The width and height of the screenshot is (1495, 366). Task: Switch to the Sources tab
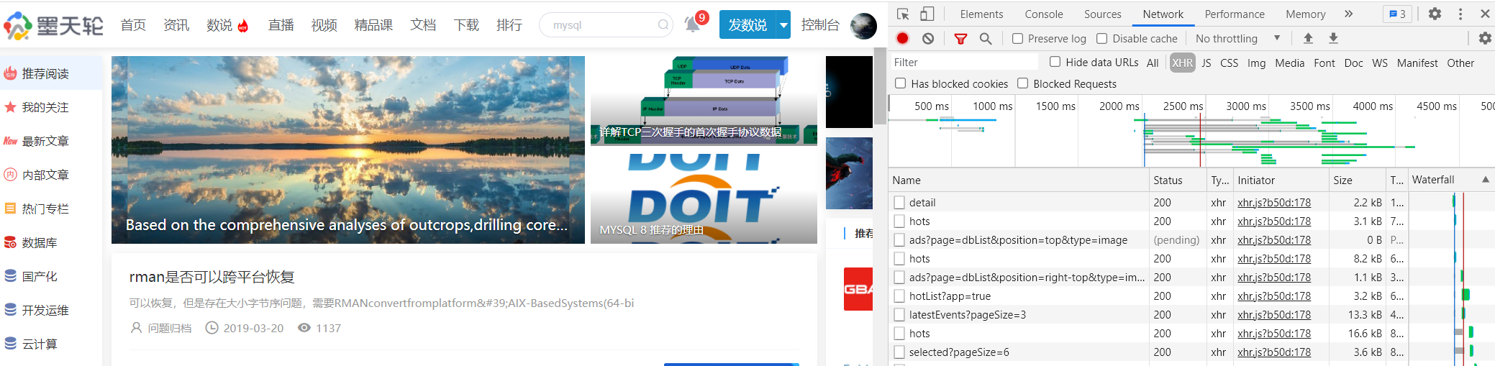click(x=1102, y=14)
